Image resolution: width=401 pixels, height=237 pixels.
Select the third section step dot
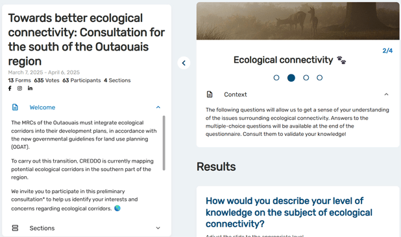pyautogui.click(x=306, y=78)
